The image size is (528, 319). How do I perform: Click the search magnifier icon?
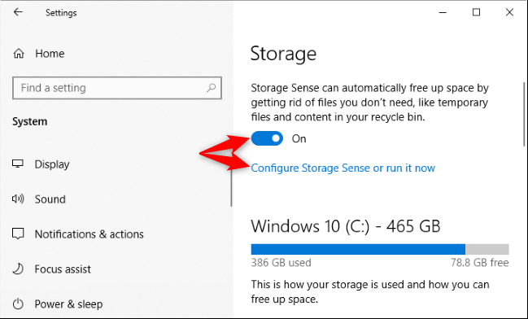pos(212,88)
